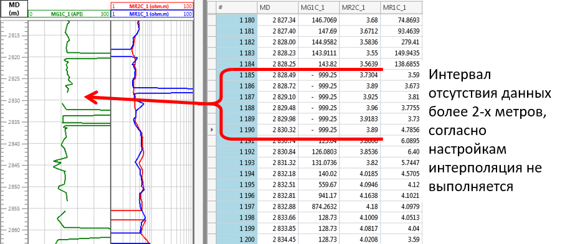Select row number 1 185
This screenshot has height=244, width=570.
pyautogui.click(x=237, y=75)
